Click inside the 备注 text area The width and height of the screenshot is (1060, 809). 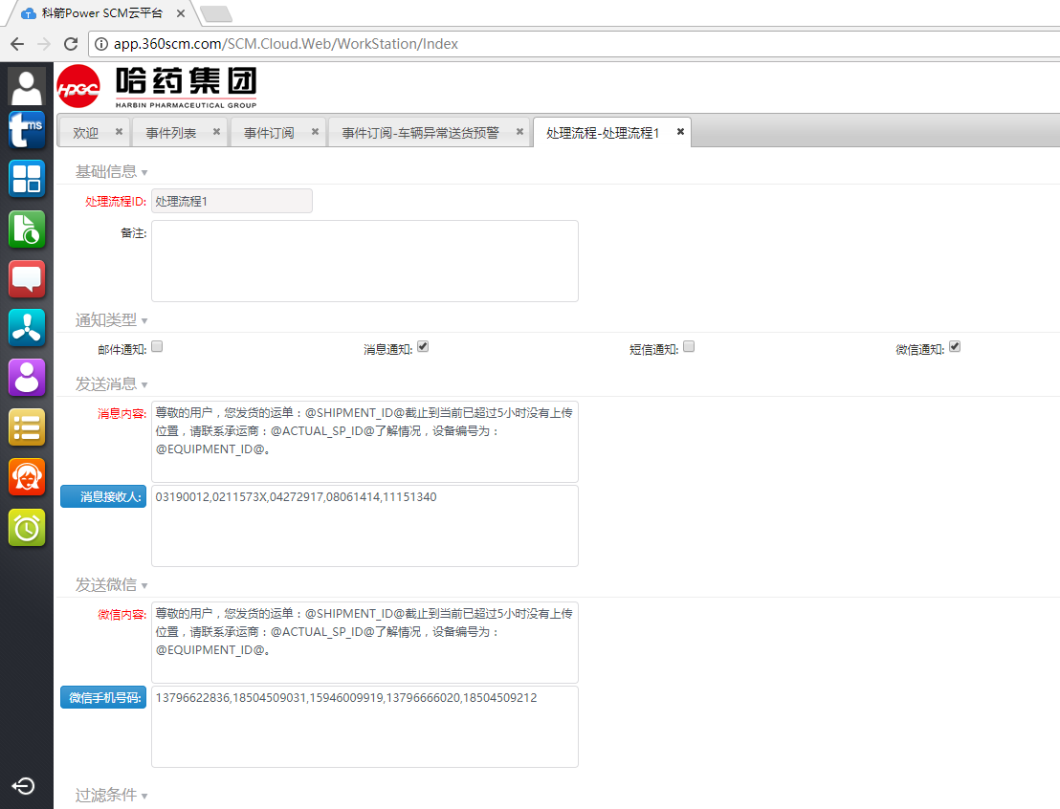coord(364,261)
